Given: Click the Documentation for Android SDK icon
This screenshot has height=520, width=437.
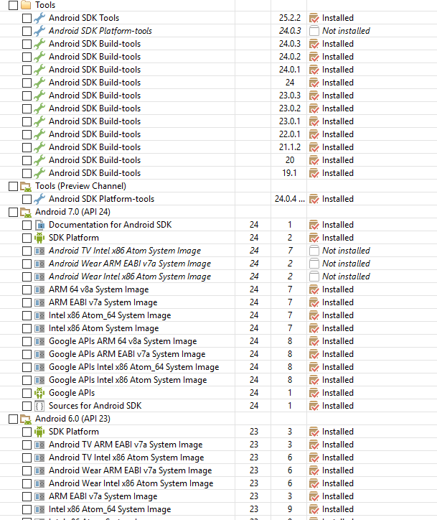Looking at the screenshot, I should (39, 225).
